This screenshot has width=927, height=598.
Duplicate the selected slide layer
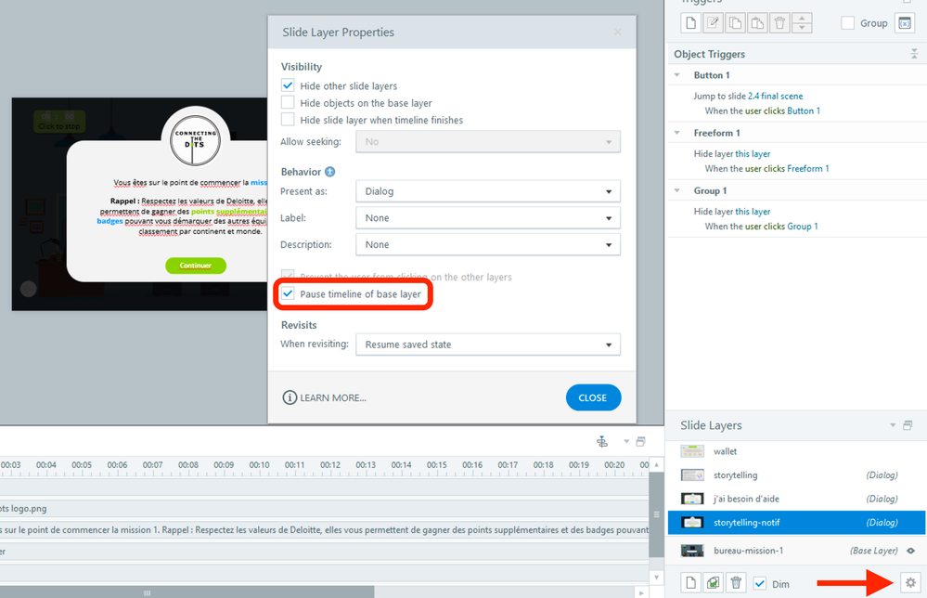pyautogui.click(x=713, y=583)
